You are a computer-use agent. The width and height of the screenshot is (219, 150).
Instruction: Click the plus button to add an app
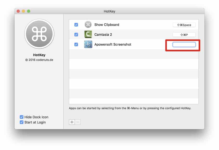[x=72, y=122]
